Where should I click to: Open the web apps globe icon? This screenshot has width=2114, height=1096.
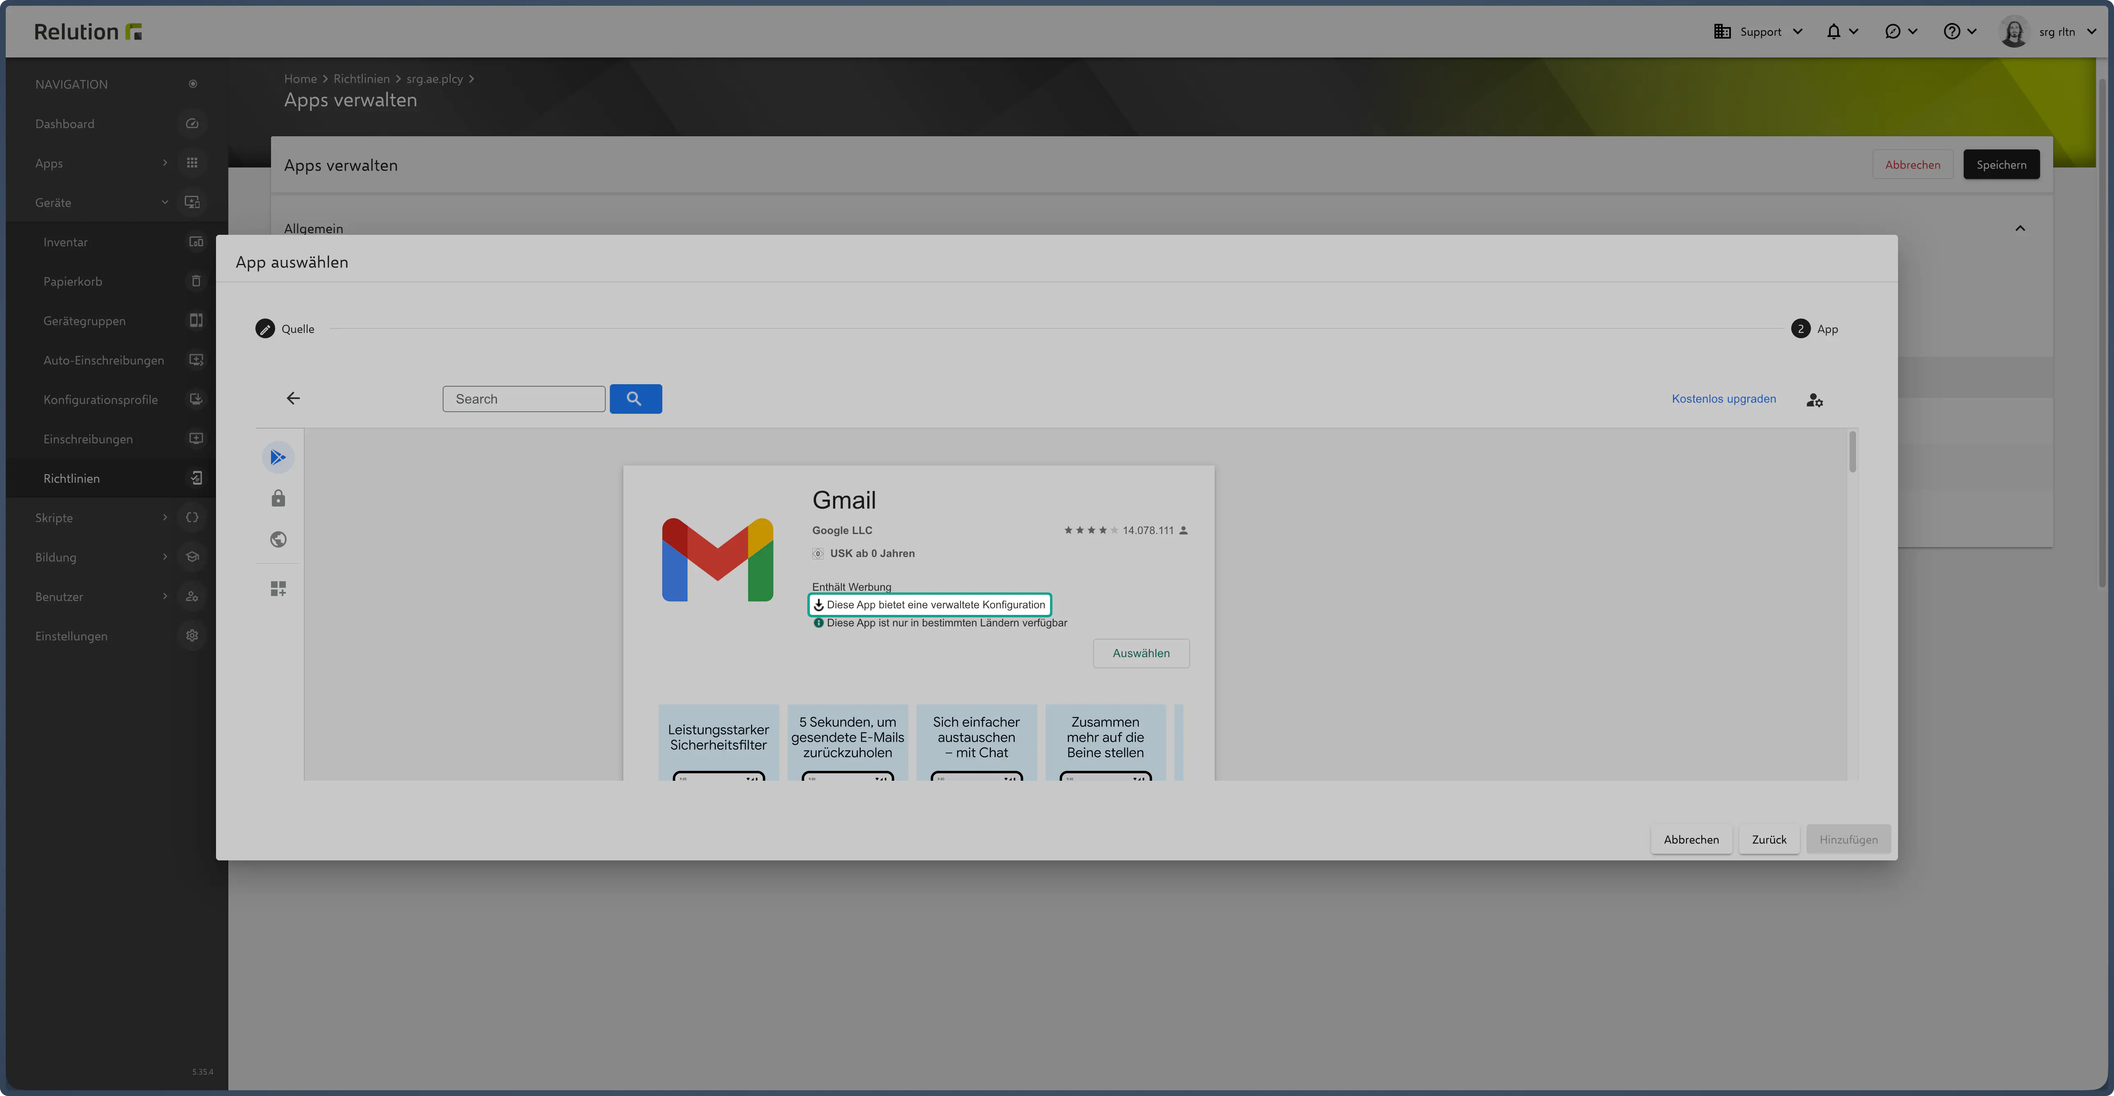[278, 539]
